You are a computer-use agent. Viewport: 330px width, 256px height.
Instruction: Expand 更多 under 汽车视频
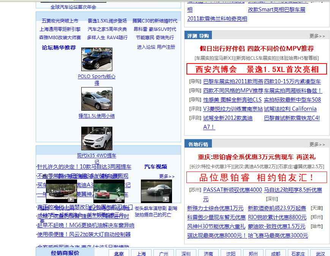click(167, 176)
